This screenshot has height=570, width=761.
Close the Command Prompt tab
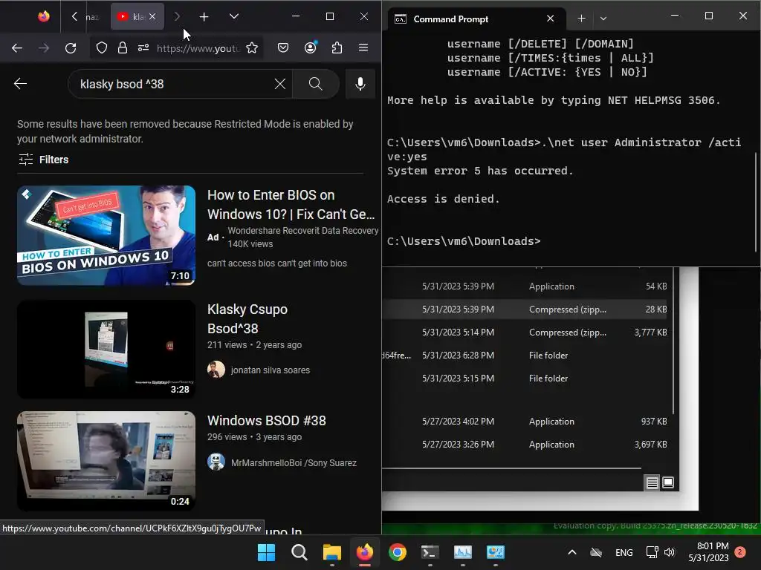pyautogui.click(x=551, y=19)
